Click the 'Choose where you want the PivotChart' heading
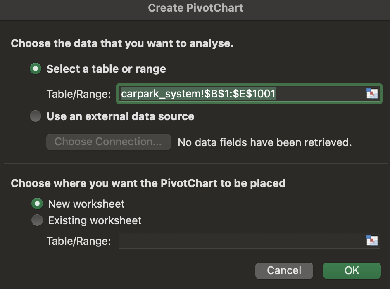This screenshot has width=390, height=289. (148, 183)
